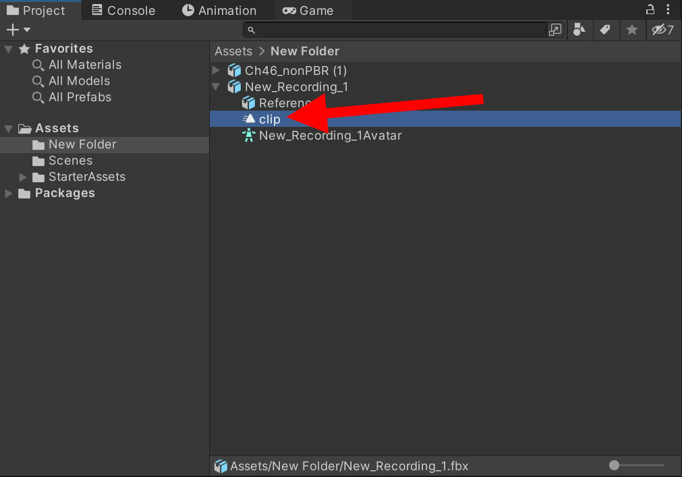
Task: Open the panel three-dot options menu
Action: tap(668, 9)
